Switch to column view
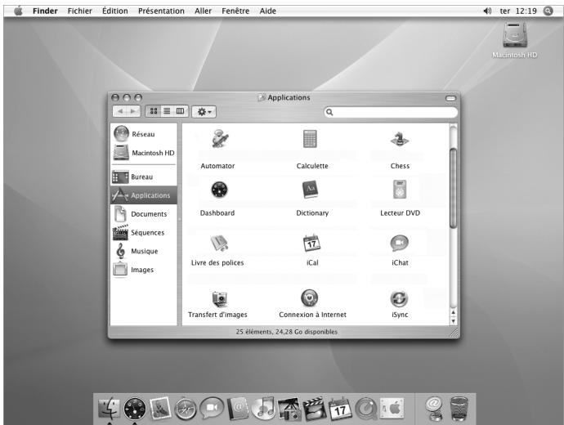The image size is (564, 425). pos(180,111)
